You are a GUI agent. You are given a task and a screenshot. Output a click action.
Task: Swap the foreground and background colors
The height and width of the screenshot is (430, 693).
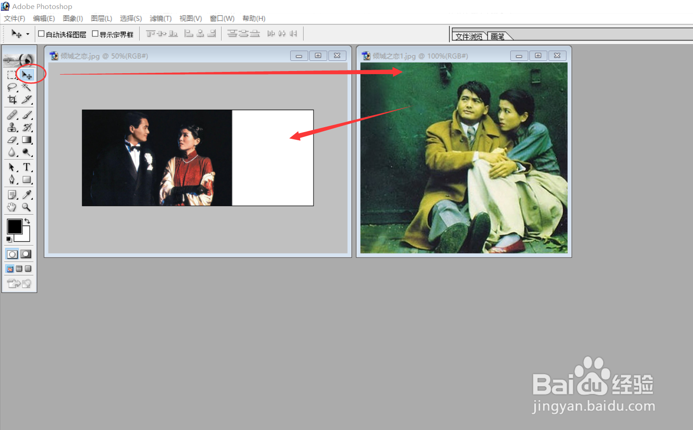(x=27, y=221)
